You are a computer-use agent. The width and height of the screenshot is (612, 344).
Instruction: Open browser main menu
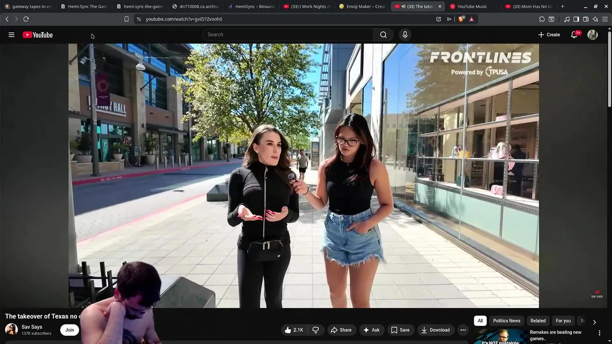tap(605, 19)
